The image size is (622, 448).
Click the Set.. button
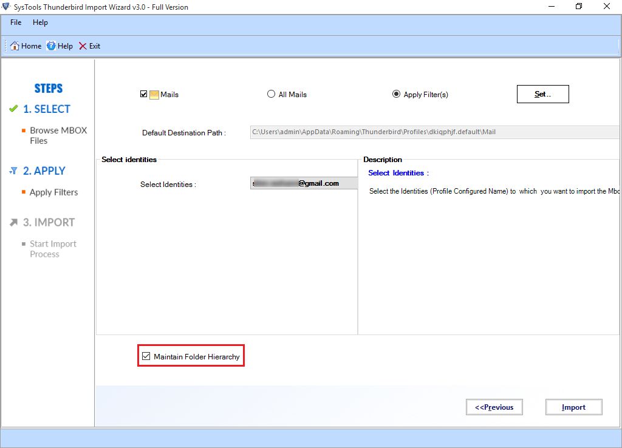(542, 94)
